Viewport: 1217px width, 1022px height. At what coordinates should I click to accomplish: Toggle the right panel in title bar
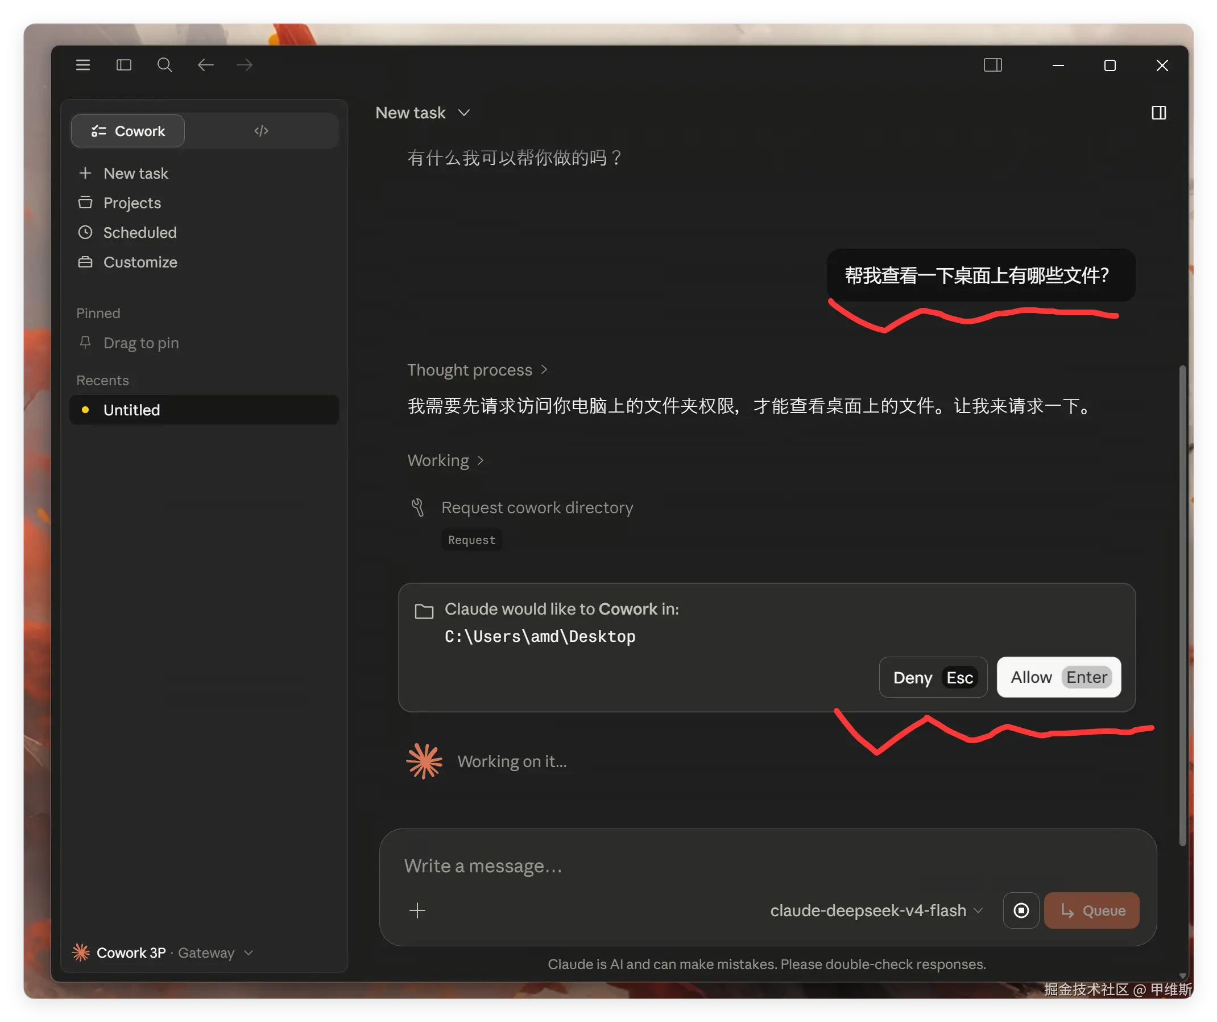[x=993, y=65]
